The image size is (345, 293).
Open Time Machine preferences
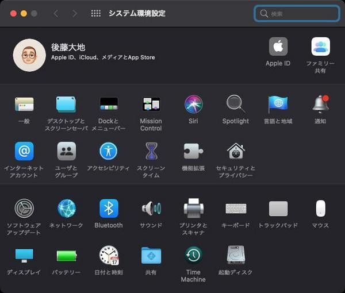pos(193,255)
